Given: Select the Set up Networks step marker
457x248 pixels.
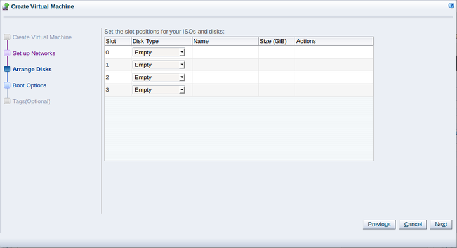Looking at the screenshot, I should (x=7, y=53).
